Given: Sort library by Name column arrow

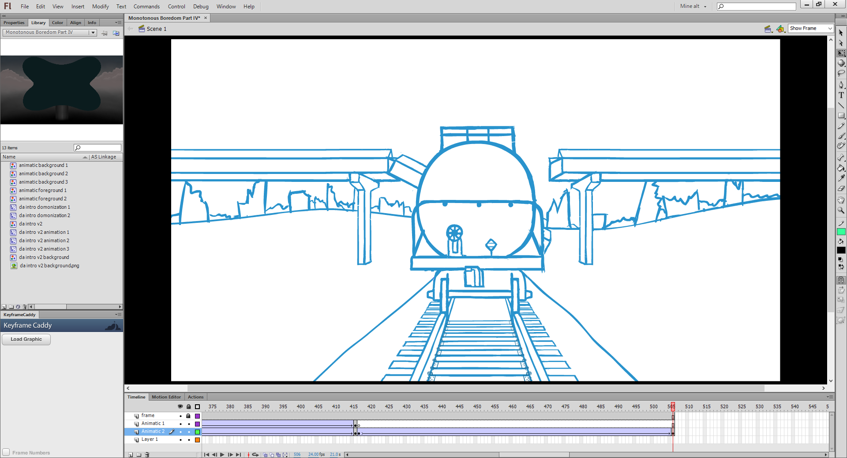Looking at the screenshot, I should click(85, 157).
